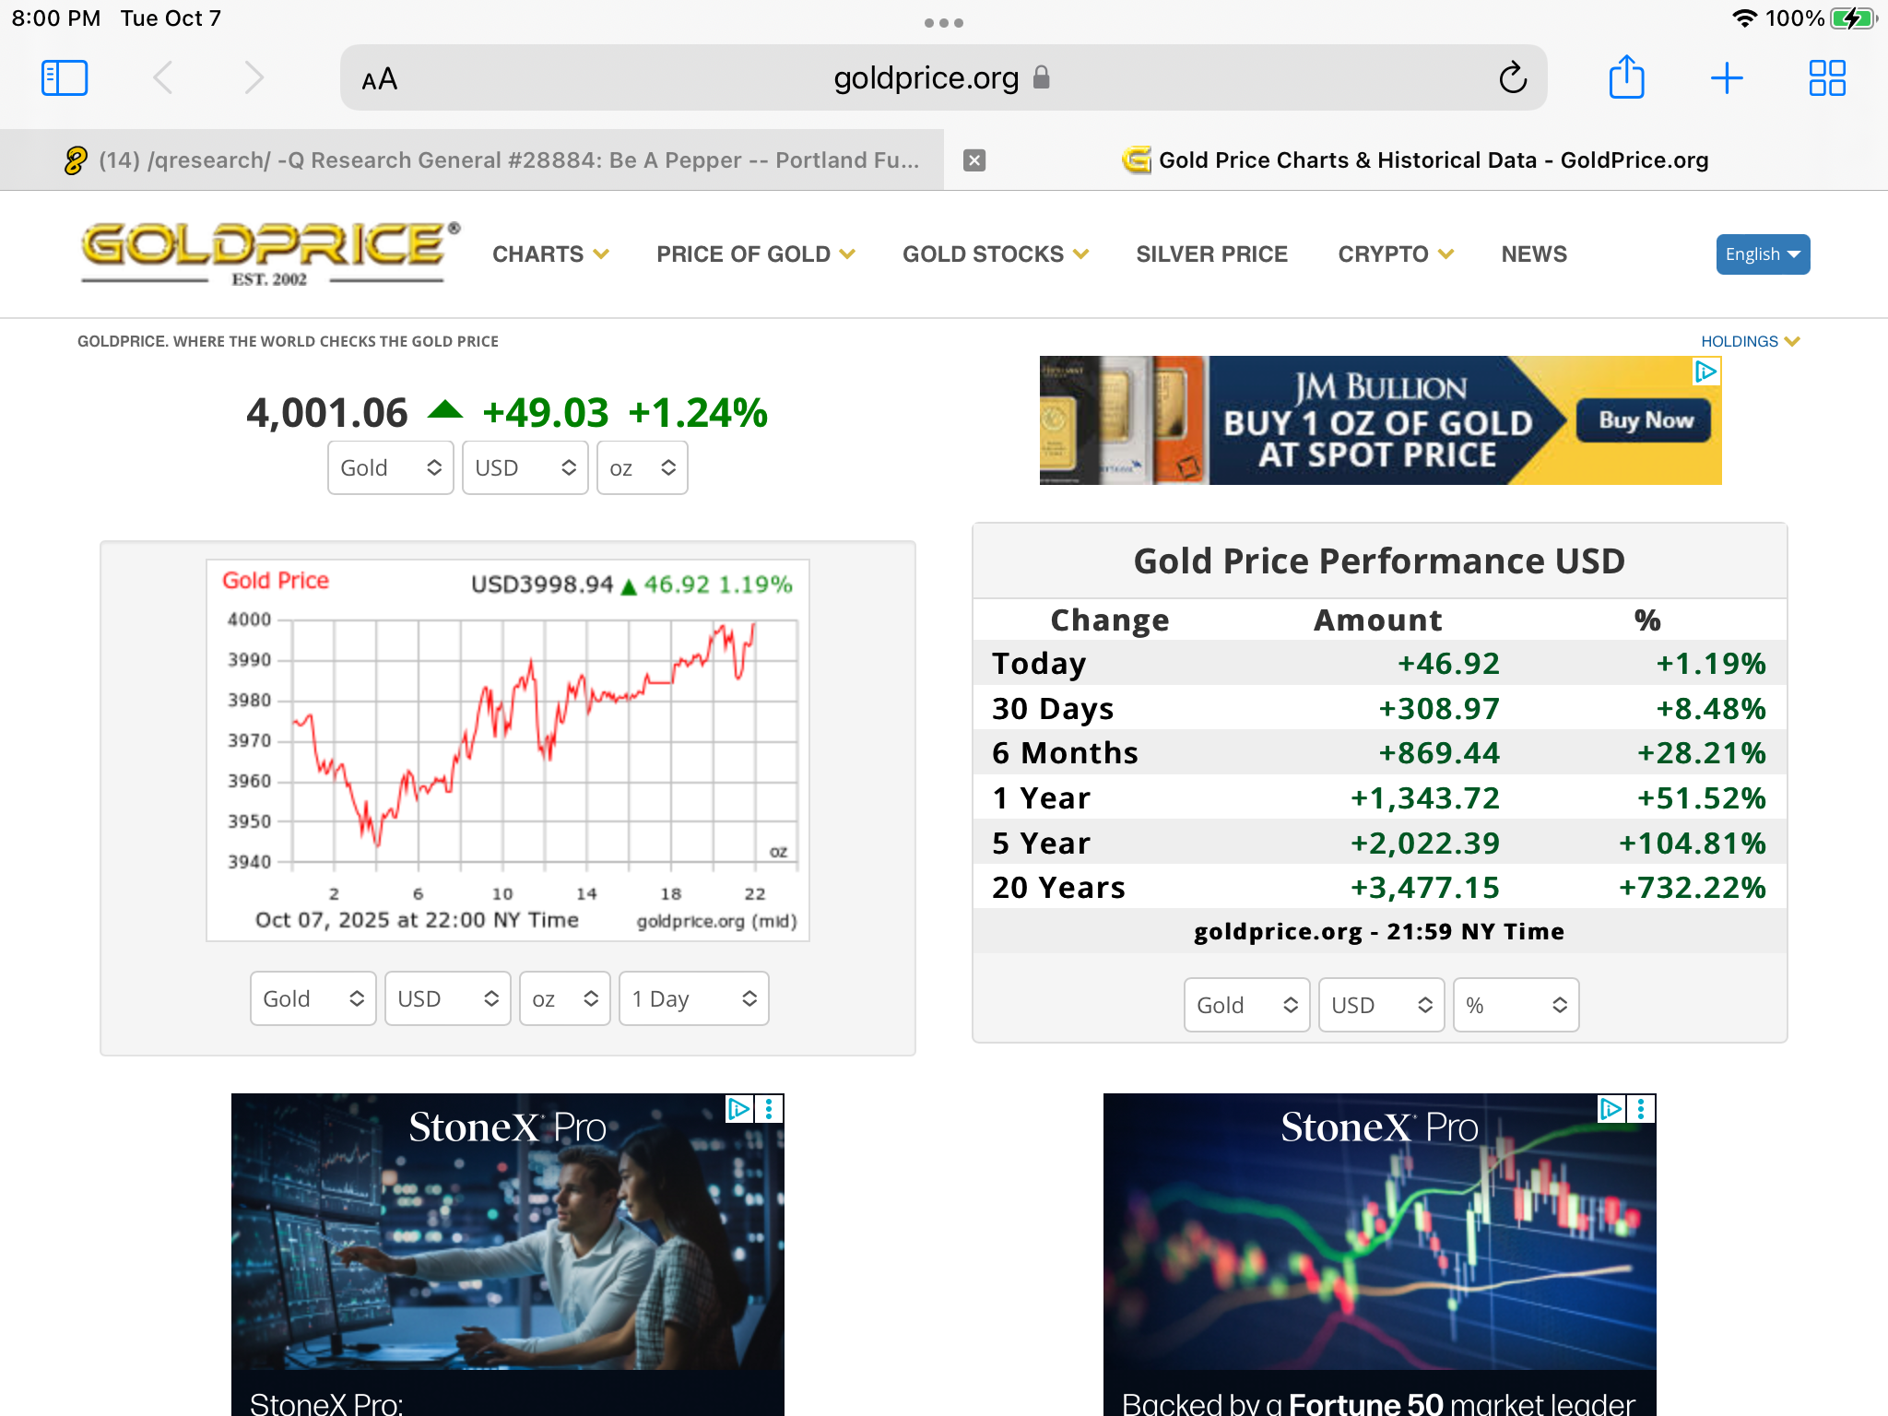
Task: Open the % selector in performance table
Action: pos(1516,1005)
